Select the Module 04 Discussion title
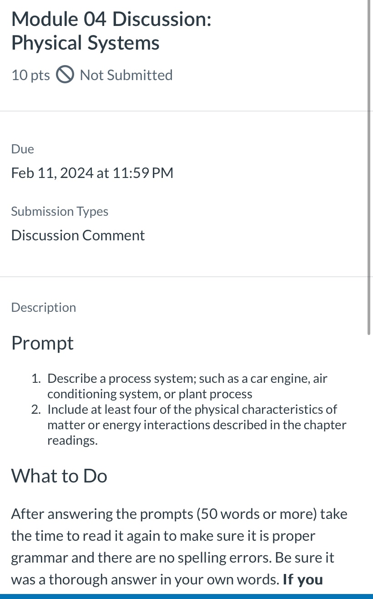Viewport: 373px width, 599px height. (111, 19)
